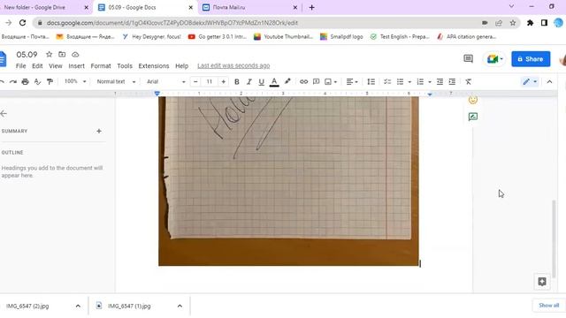The image size is (566, 318).
Task: Clear formatting icon
Action: 468,82
